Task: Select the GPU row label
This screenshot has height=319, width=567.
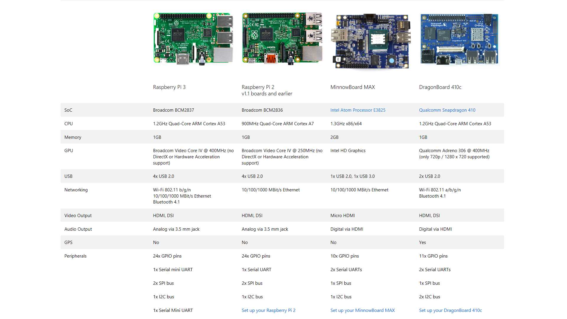Action: point(69,151)
